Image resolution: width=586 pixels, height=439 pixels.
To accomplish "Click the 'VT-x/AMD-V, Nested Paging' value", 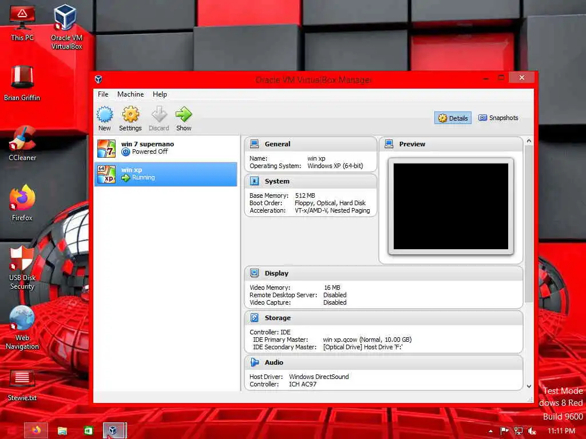I will coord(332,210).
